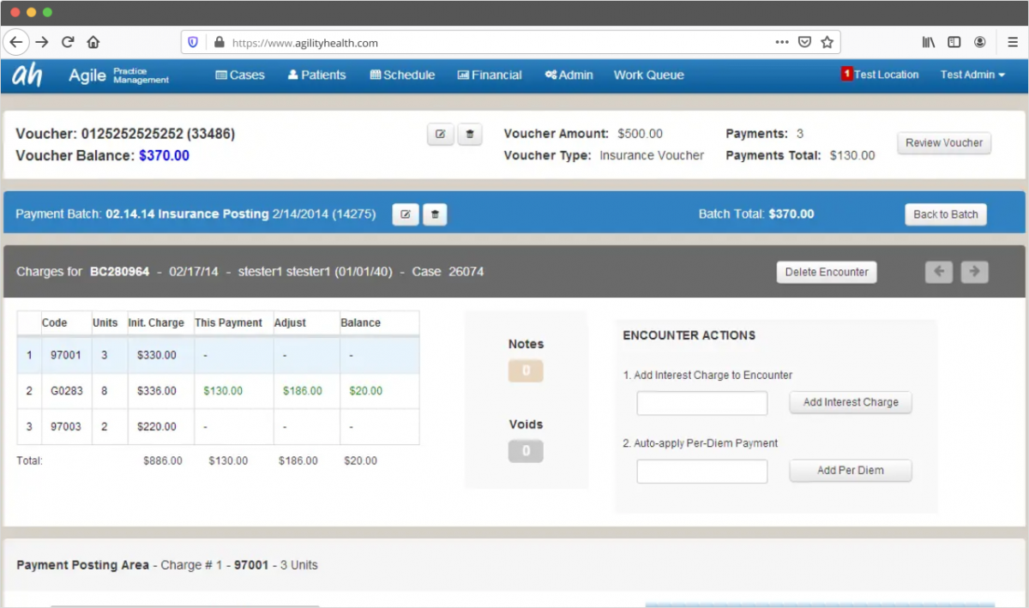Open the Voids counter badge
The width and height of the screenshot is (1029, 608).
525,450
